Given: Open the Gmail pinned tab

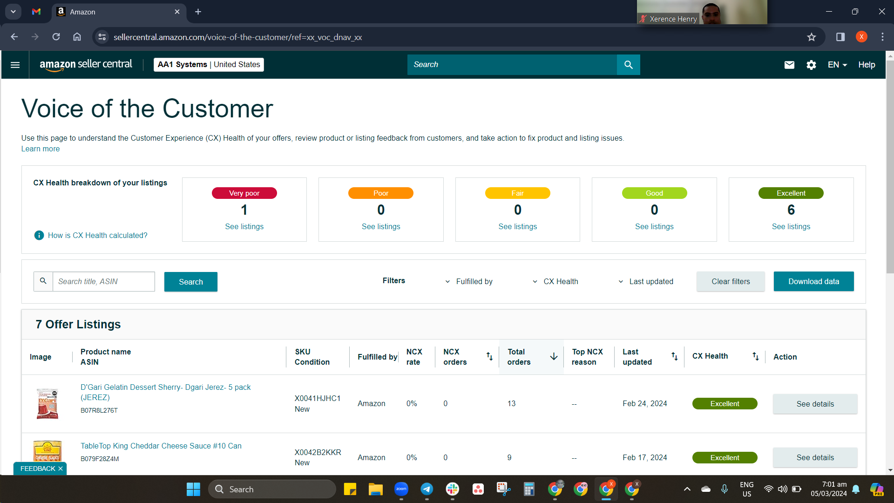Looking at the screenshot, I should click(x=36, y=12).
